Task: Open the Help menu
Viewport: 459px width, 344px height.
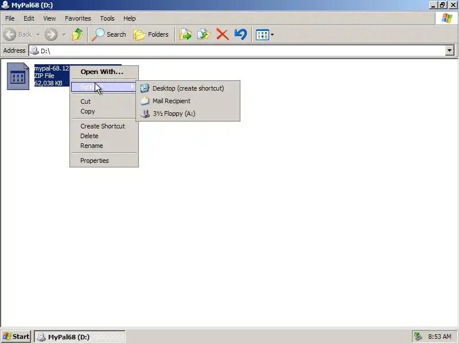Action: tap(130, 18)
